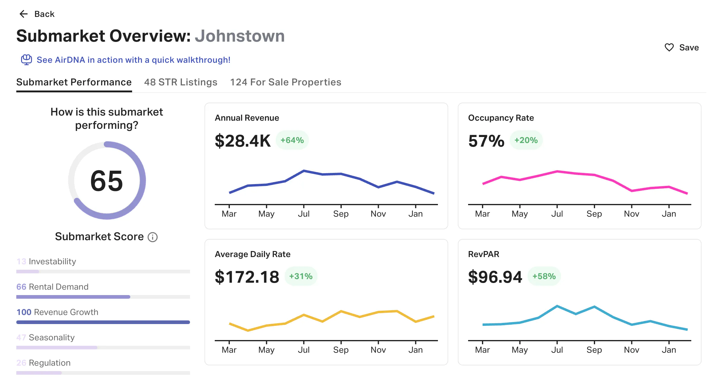
Task: Click the Jan label on the RevPAR chart
Action: click(669, 350)
